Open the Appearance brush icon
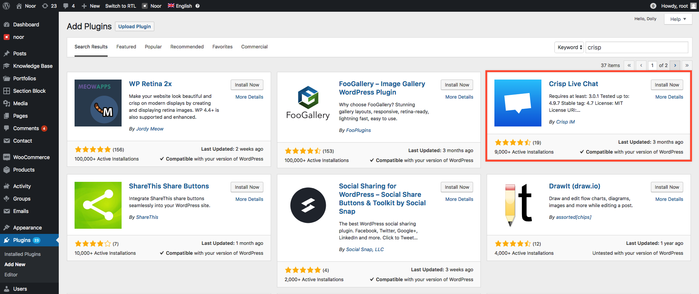This screenshot has width=699, height=294. [7, 228]
